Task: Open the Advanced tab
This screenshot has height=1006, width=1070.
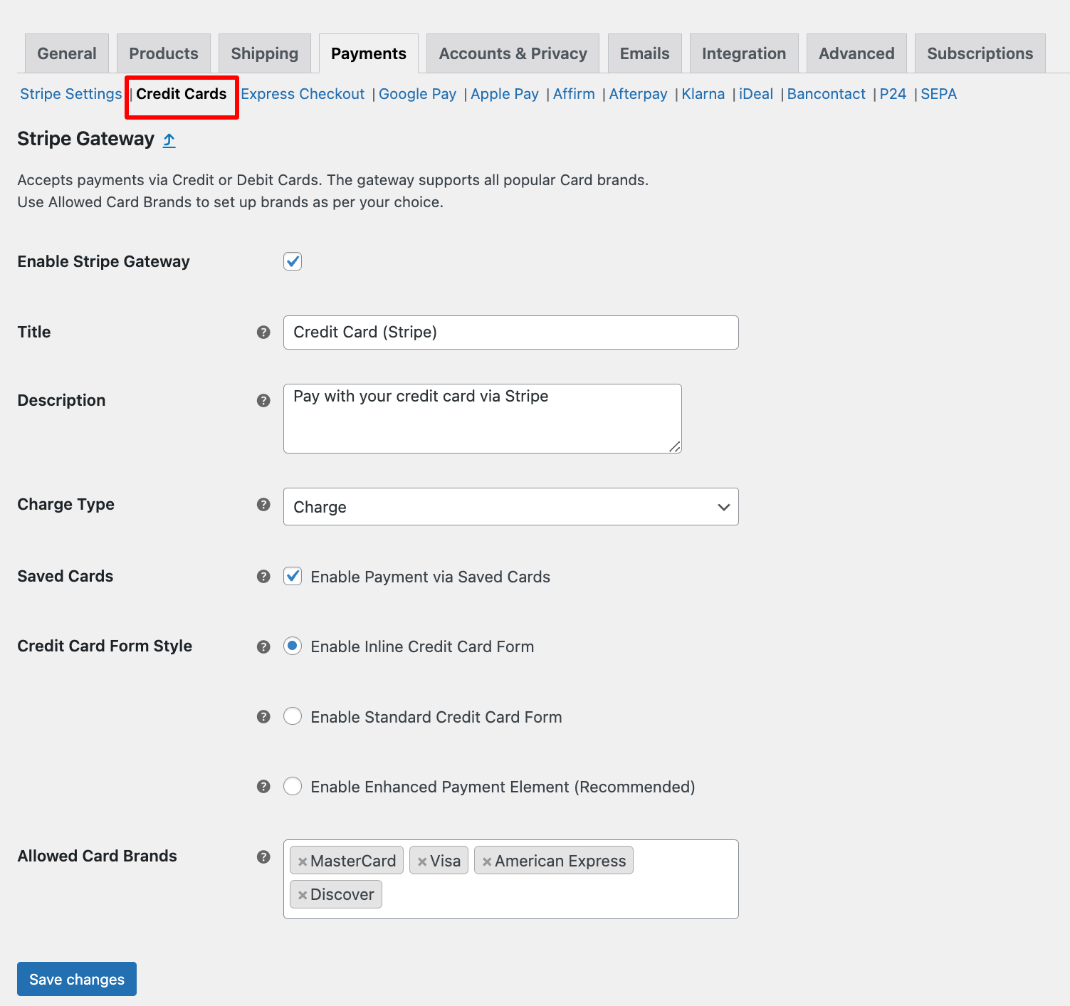Action: coord(856,53)
